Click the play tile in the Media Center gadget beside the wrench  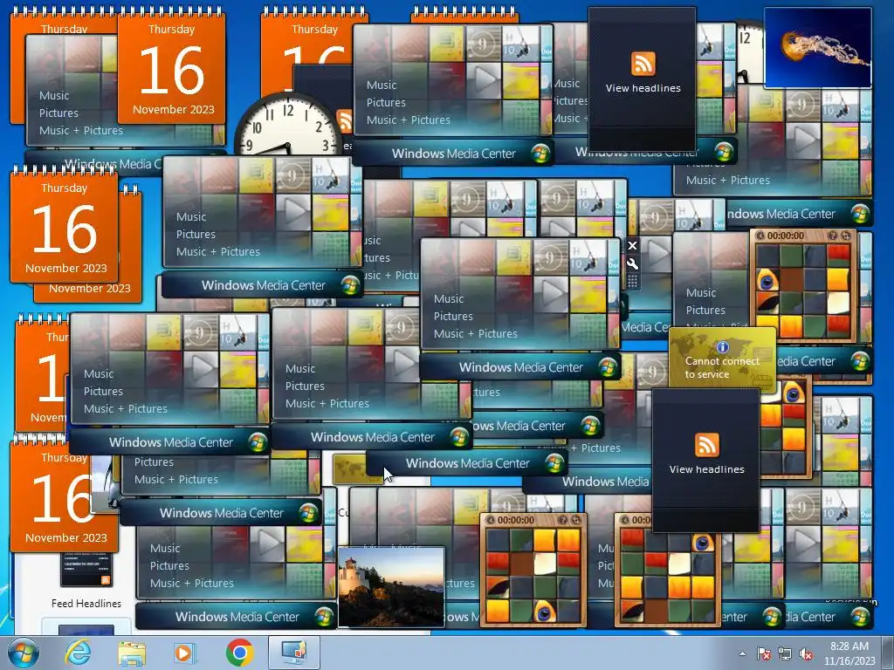[x=553, y=293]
